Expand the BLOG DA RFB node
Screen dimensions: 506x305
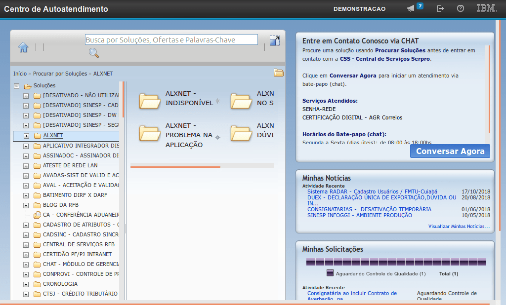[26, 205]
